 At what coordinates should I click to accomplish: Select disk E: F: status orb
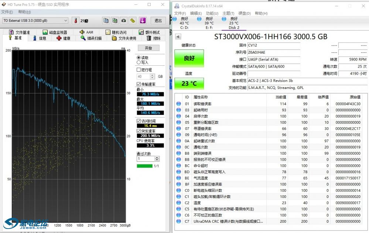click(199, 19)
